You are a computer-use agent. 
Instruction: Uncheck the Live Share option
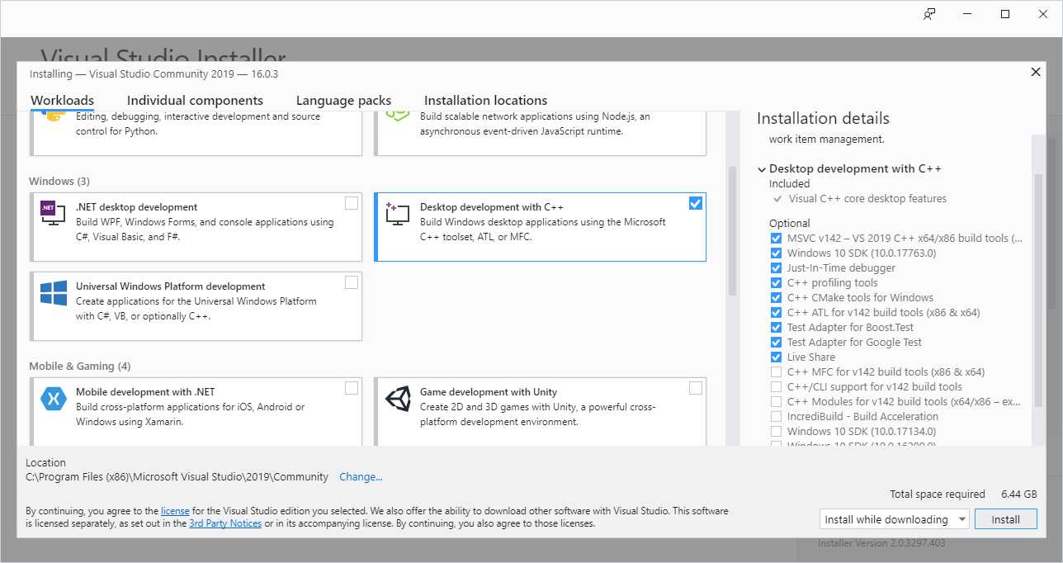coord(776,357)
